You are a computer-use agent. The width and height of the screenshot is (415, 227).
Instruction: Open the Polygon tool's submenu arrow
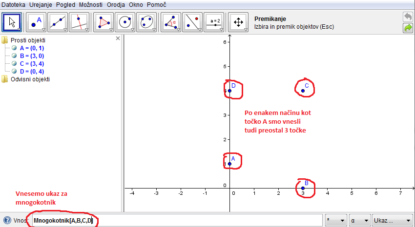click(111, 30)
